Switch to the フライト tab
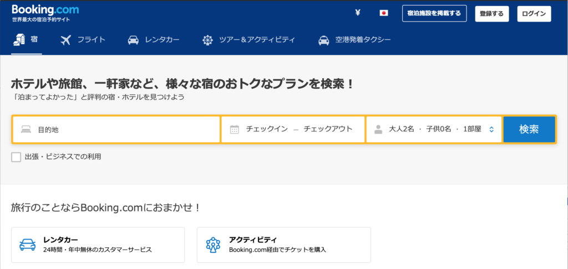Screen dimensions: 568x269 click(x=83, y=40)
